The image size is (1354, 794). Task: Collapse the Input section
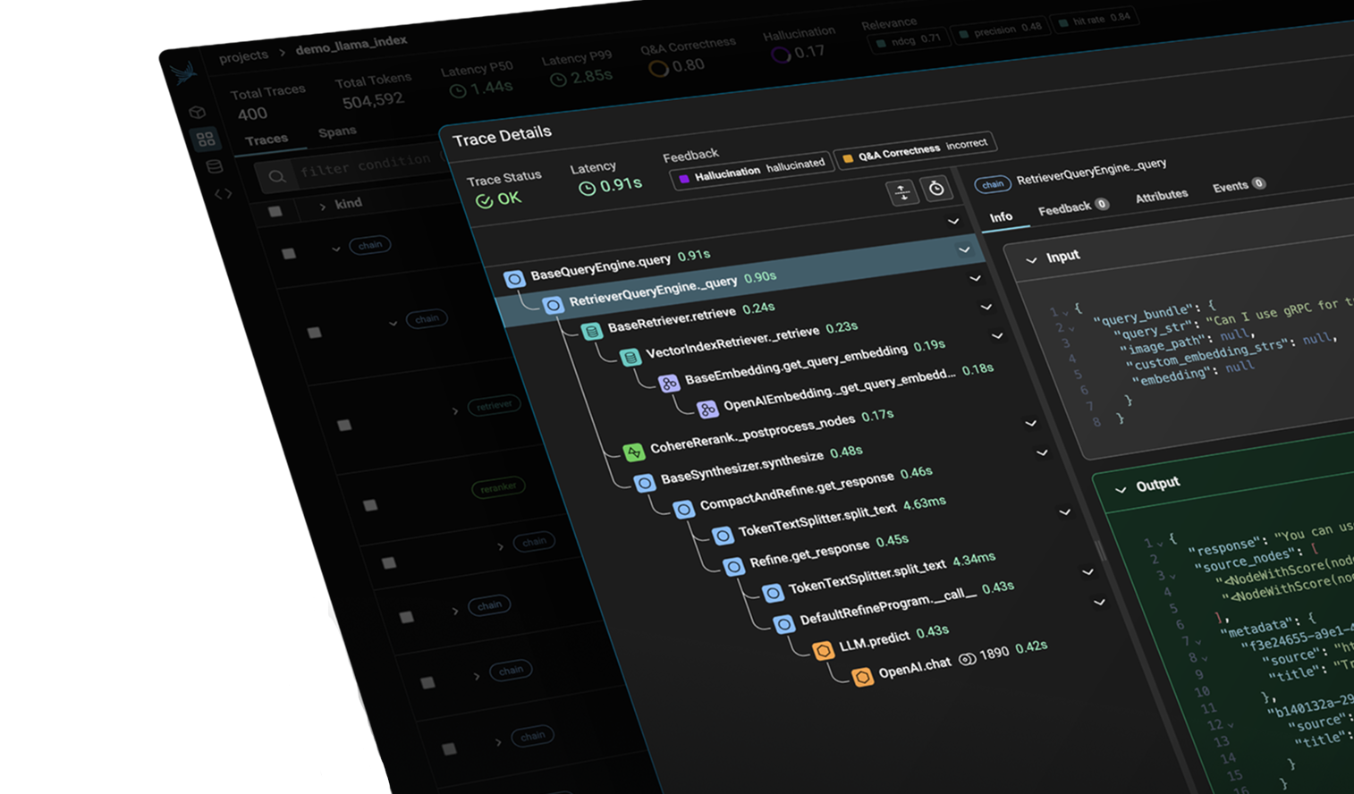point(1031,260)
